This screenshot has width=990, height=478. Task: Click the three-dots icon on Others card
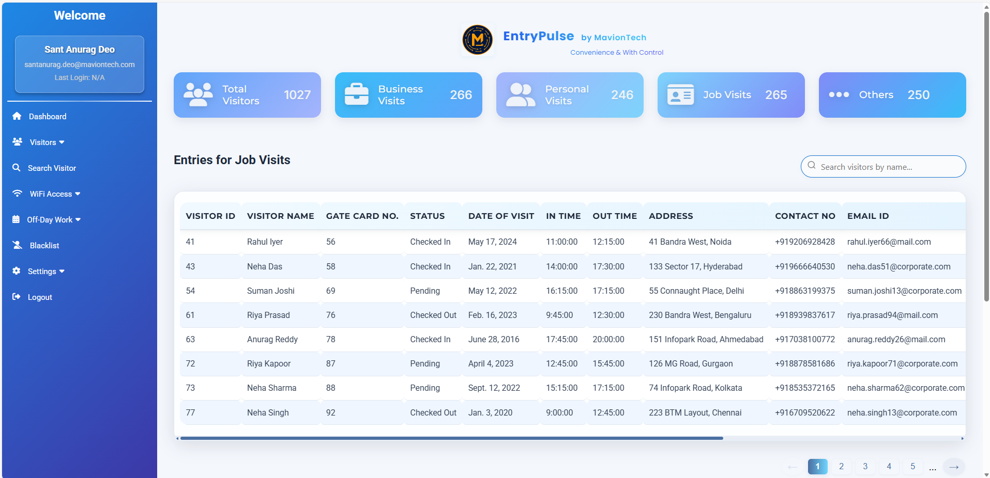click(839, 95)
